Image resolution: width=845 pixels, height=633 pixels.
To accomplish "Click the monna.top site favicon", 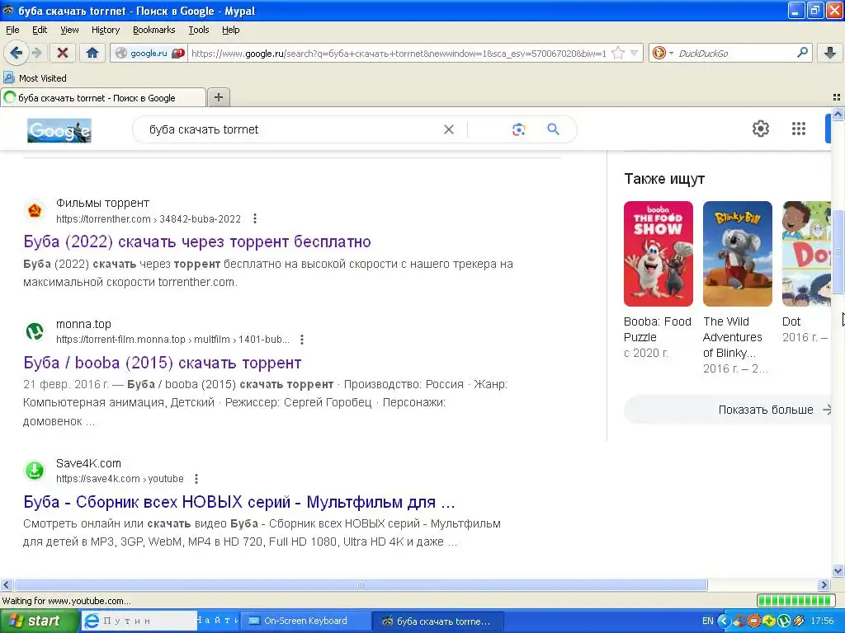I will (35, 331).
